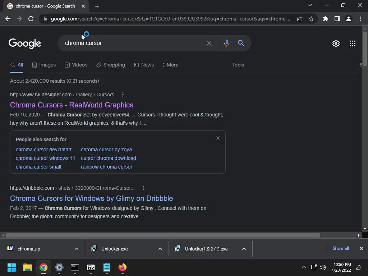Start voice search with the microphone
The image size is (368, 276).
coord(226,43)
